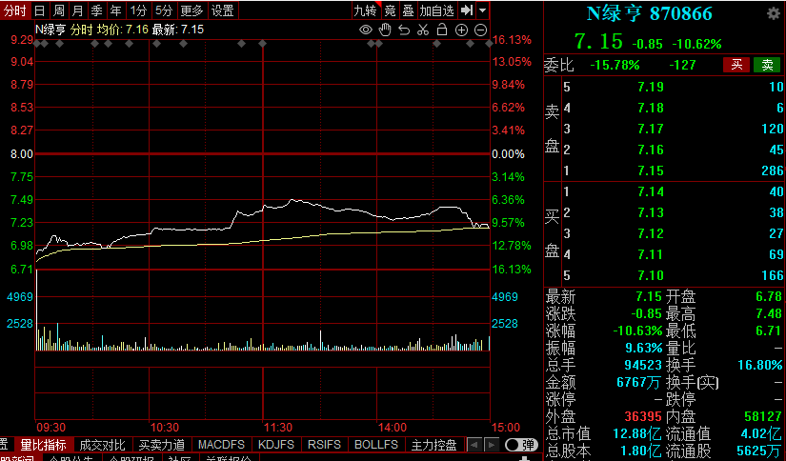Select sell level 1 price 7.15
This screenshot has height=461, width=786.
[651, 170]
